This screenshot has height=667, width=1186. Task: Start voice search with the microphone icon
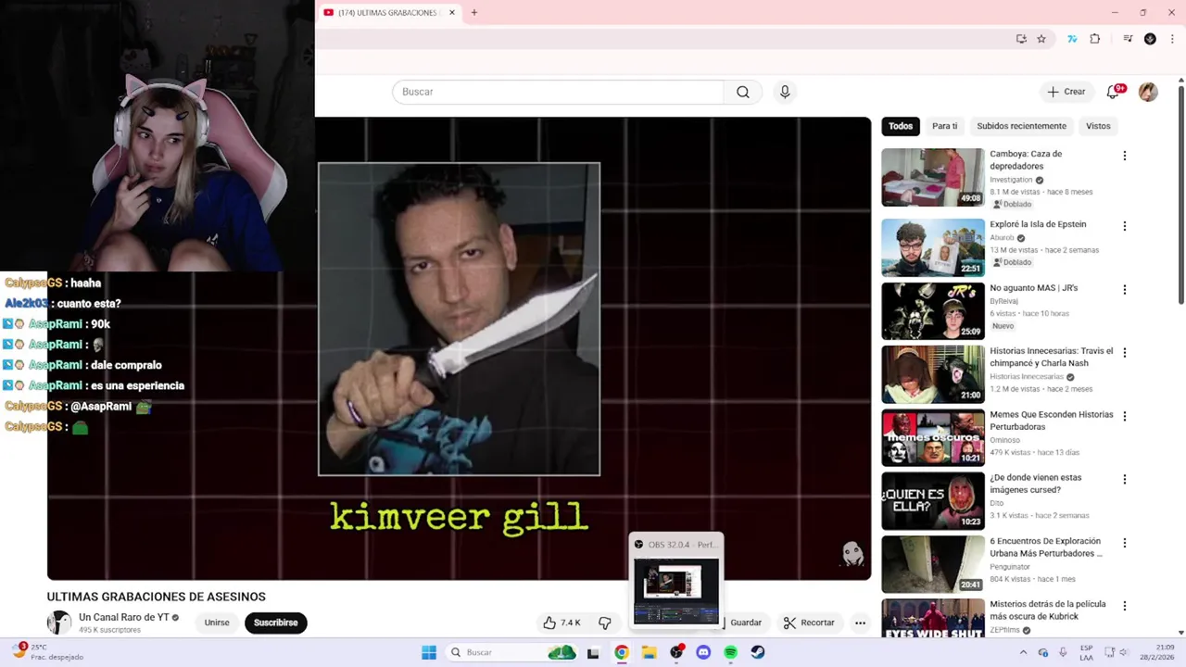[x=785, y=92]
